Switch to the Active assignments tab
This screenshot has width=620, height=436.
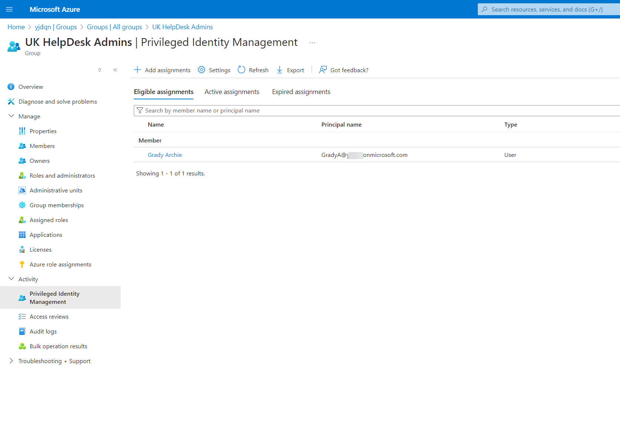pyautogui.click(x=231, y=91)
